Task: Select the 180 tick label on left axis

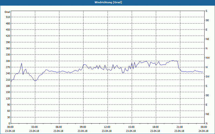Action: tap(8, 86)
